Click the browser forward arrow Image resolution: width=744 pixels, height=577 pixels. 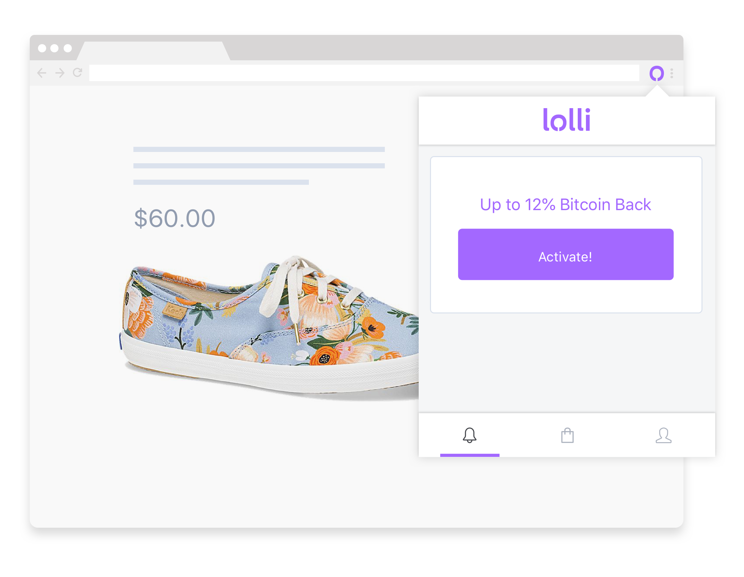point(60,73)
